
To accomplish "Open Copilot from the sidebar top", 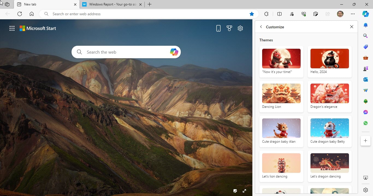I will pos(366,14).
